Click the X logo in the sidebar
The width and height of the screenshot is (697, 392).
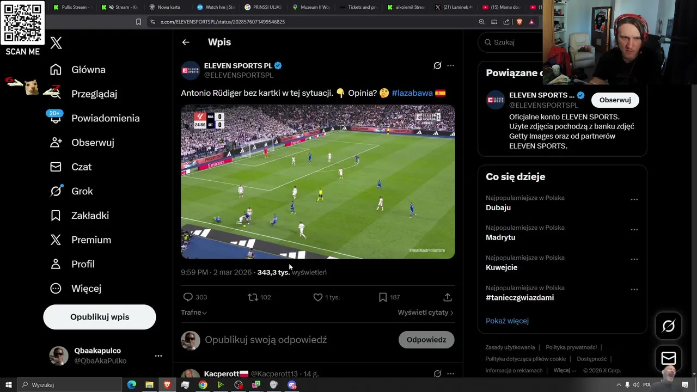(x=56, y=43)
